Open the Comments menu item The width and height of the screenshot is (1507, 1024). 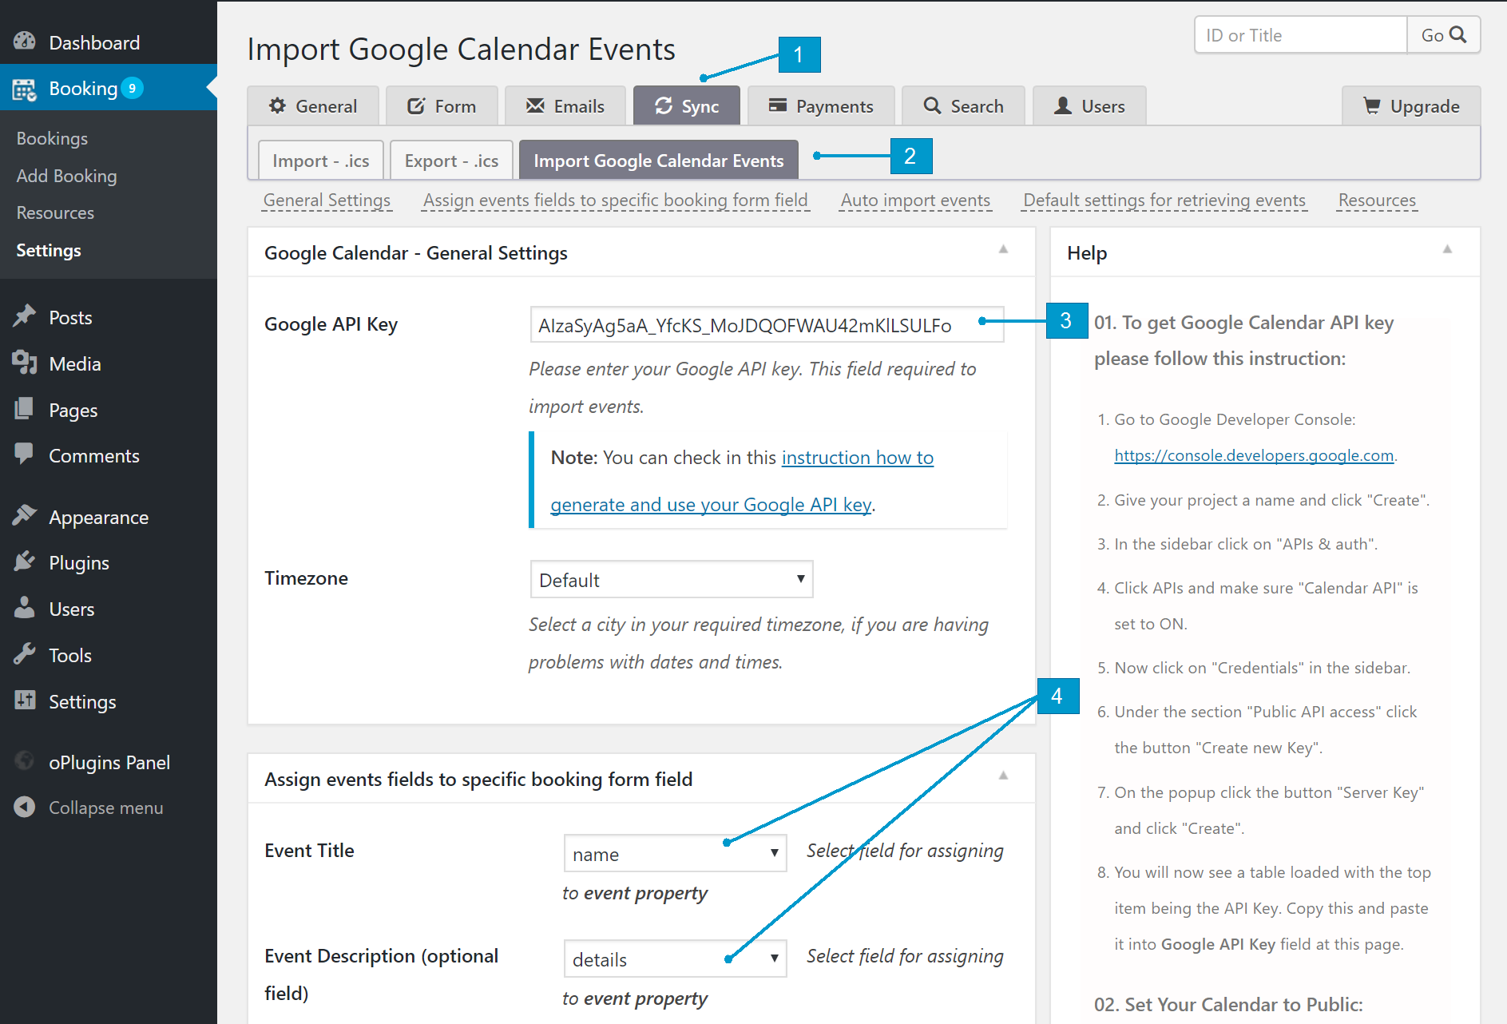(x=94, y=455)
